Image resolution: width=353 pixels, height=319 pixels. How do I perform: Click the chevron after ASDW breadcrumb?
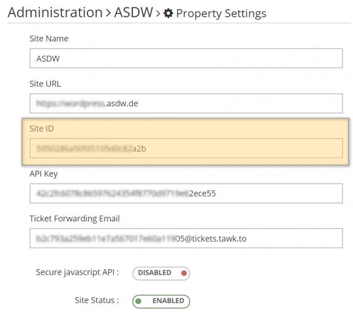(x=158, y=13)
